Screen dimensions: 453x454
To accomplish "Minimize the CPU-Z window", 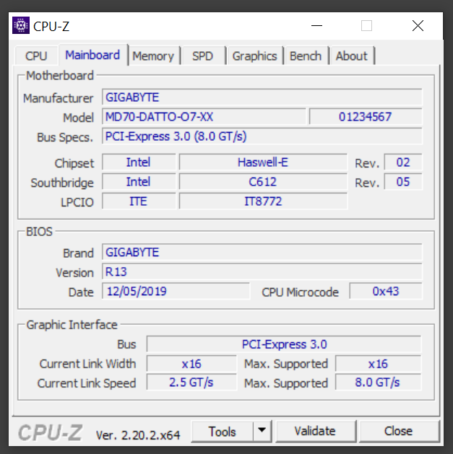I will [x=316, y=26].
